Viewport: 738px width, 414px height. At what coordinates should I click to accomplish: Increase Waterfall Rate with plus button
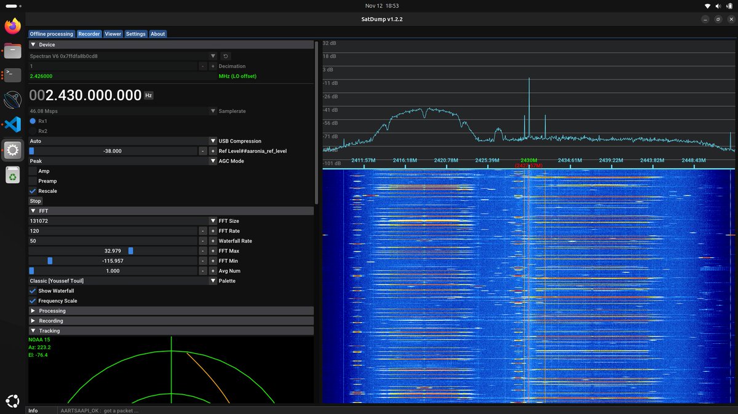tap(213, 241)
